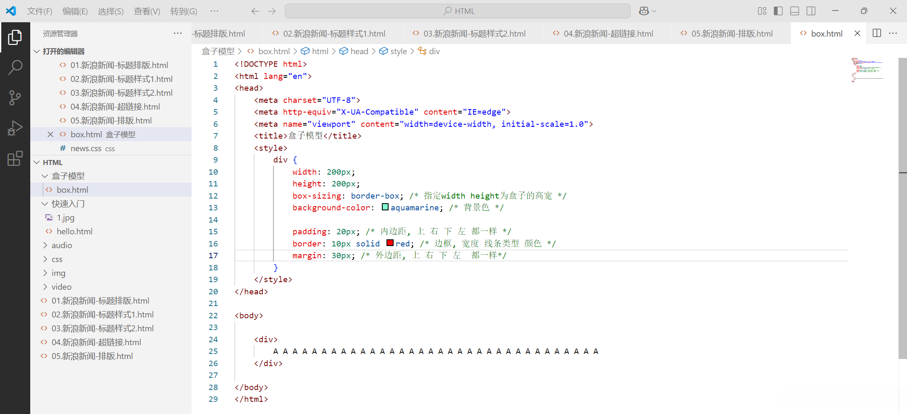Click the Copilot icon in title bar
Image resolution: width=907 pixels, height=414 pixels.
644,11
